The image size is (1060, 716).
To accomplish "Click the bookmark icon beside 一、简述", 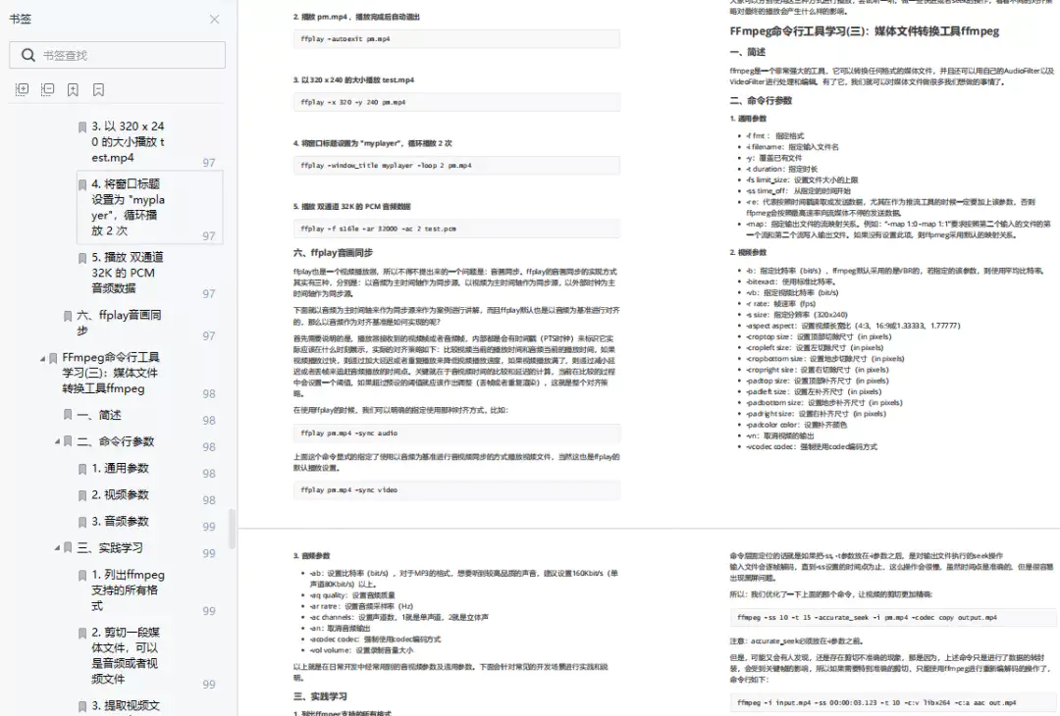I will click(x=68, y=415).
